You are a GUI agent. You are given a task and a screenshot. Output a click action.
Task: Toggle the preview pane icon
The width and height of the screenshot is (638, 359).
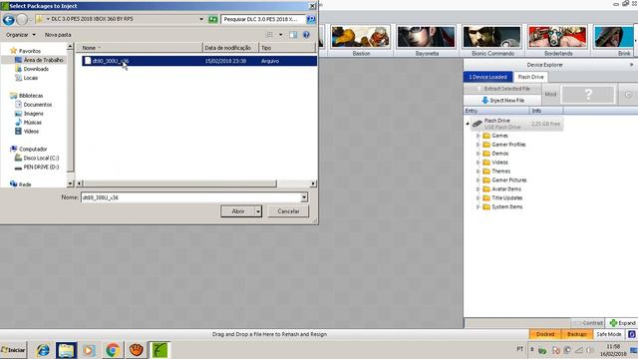pyautogui.click(x=293, y=35)
